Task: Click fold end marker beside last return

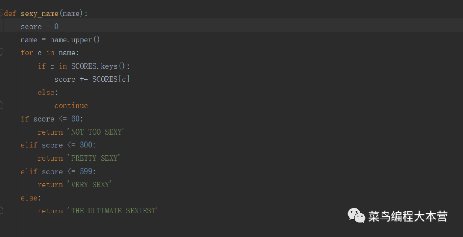Action: point(1,210)
